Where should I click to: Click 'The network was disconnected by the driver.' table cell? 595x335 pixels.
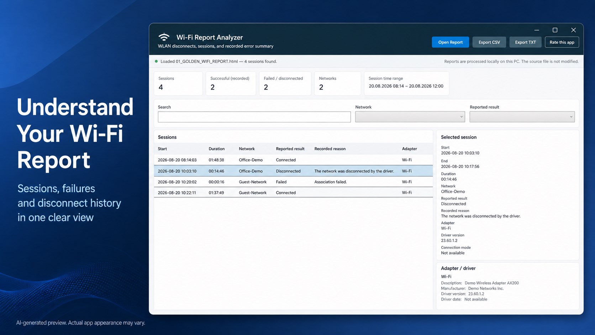[x=354, y=171]
